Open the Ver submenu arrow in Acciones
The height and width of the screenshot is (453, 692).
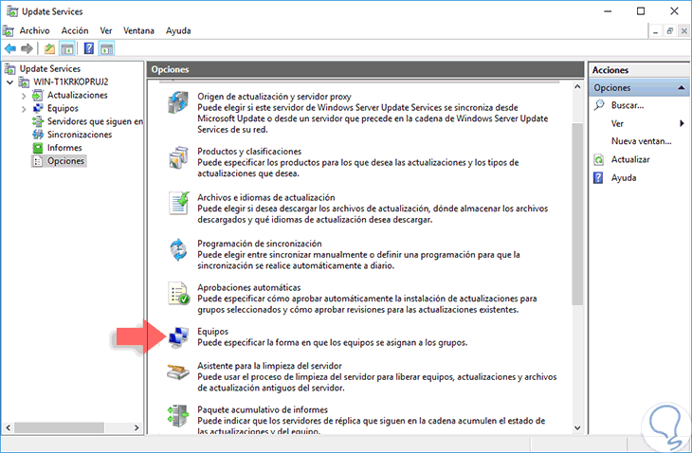coord(682,123)
